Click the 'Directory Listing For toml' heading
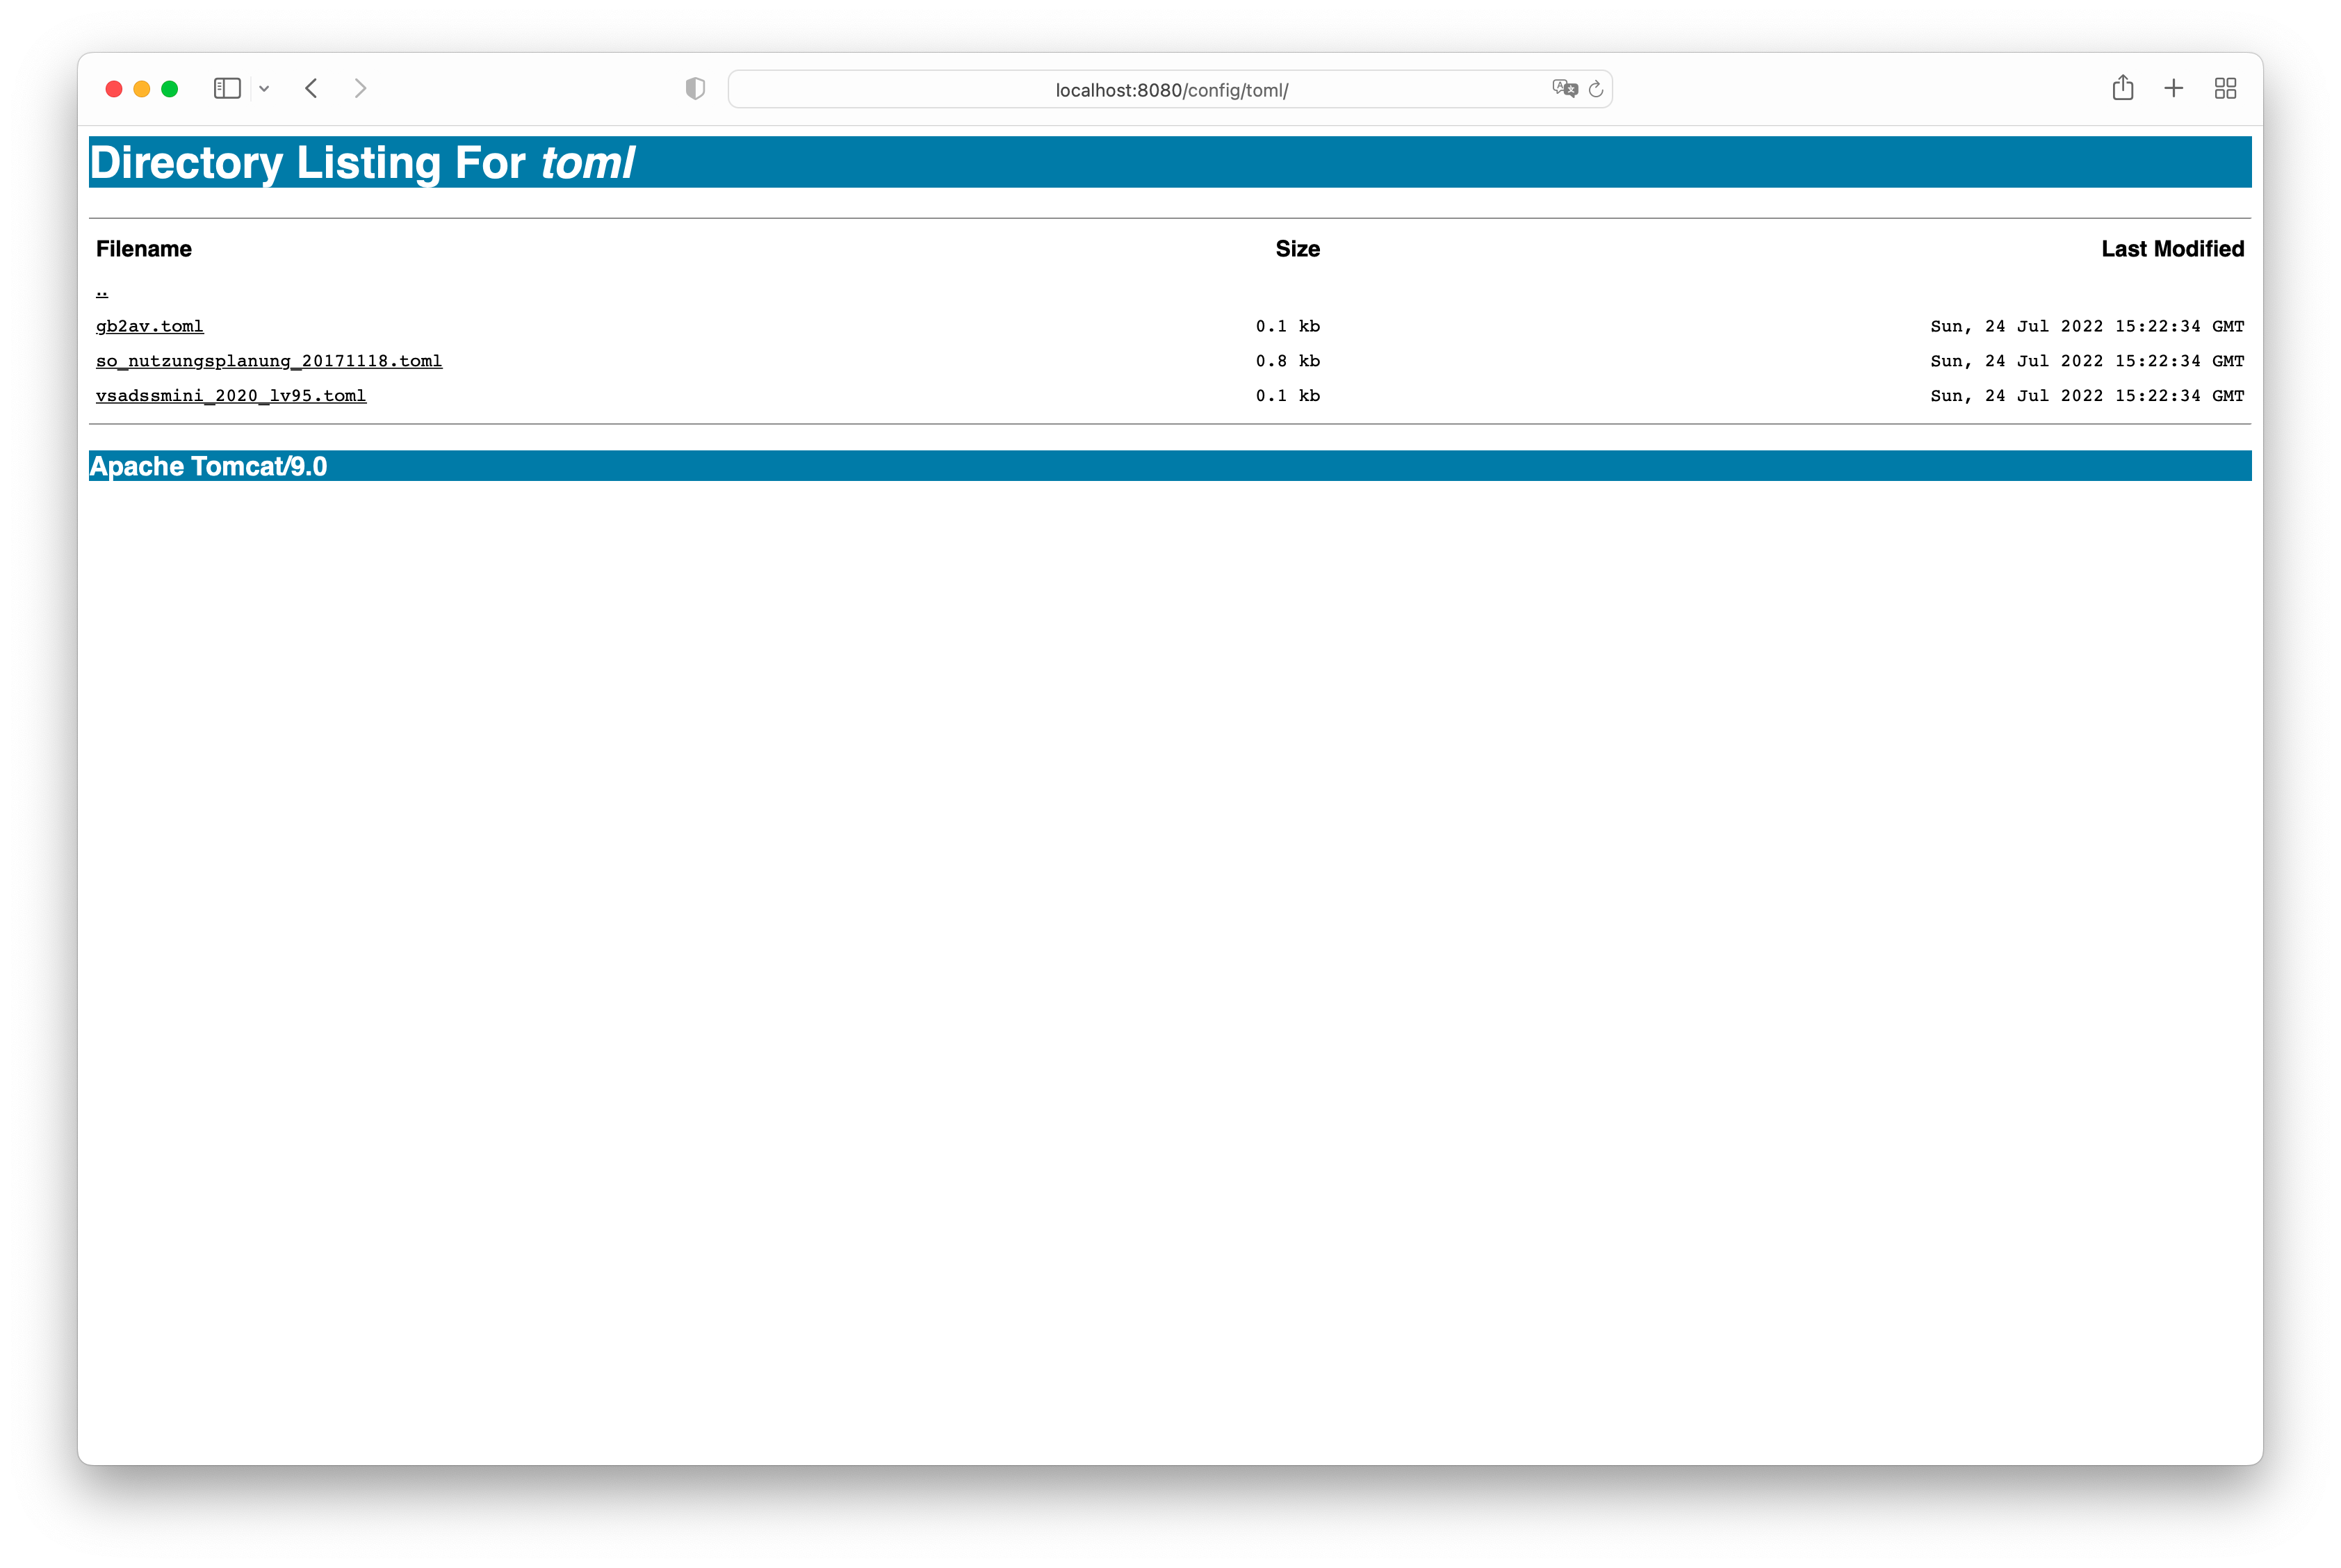The height and width of the screenshot is (1568, 2341). pyautogui.click(x=362, y=162)
